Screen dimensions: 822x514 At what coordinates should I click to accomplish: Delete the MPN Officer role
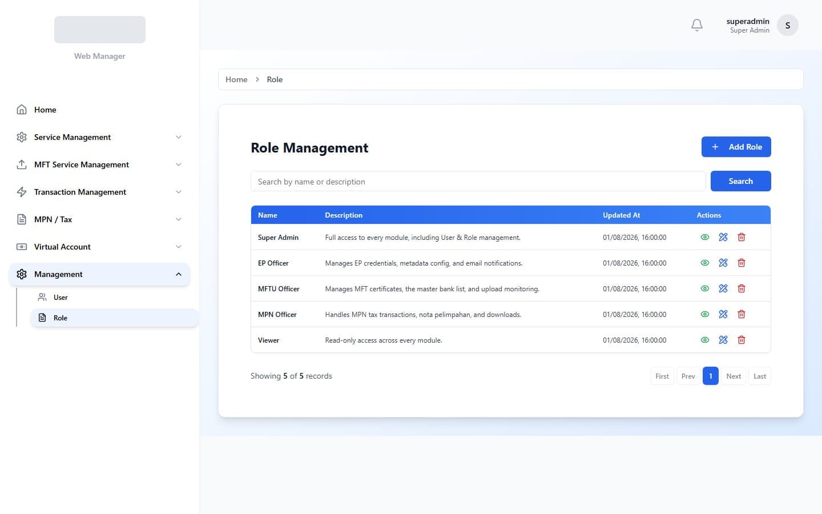pyautogui.click(x=742, y=314)
